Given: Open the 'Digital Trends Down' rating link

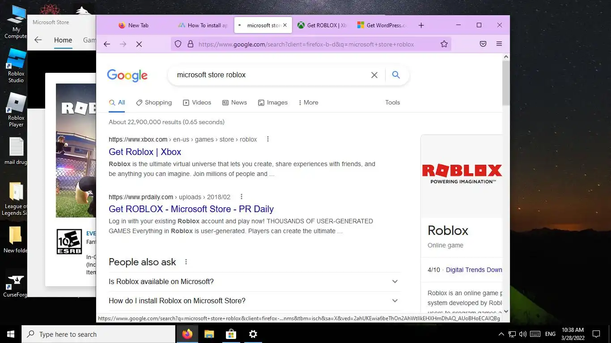Looking at the screenshot, I should tap(474, 270).
